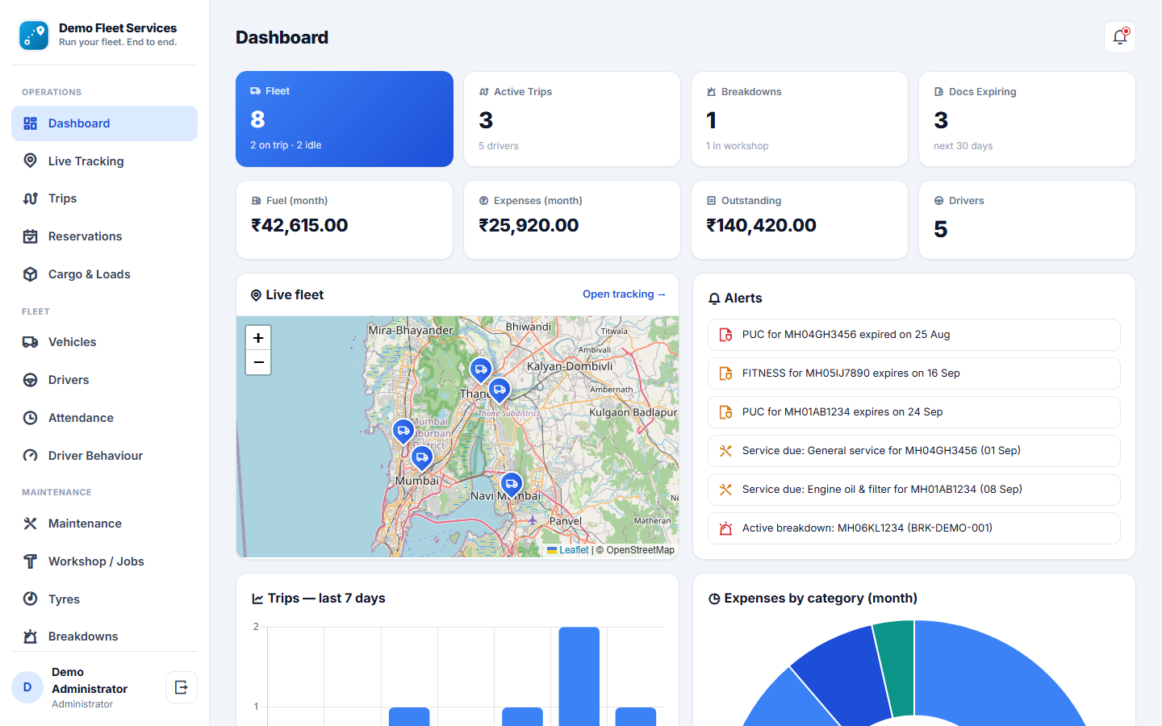Zoom out on the live fleet map
The width and height of the screenshot is (1162, 726).
point(258,362)
